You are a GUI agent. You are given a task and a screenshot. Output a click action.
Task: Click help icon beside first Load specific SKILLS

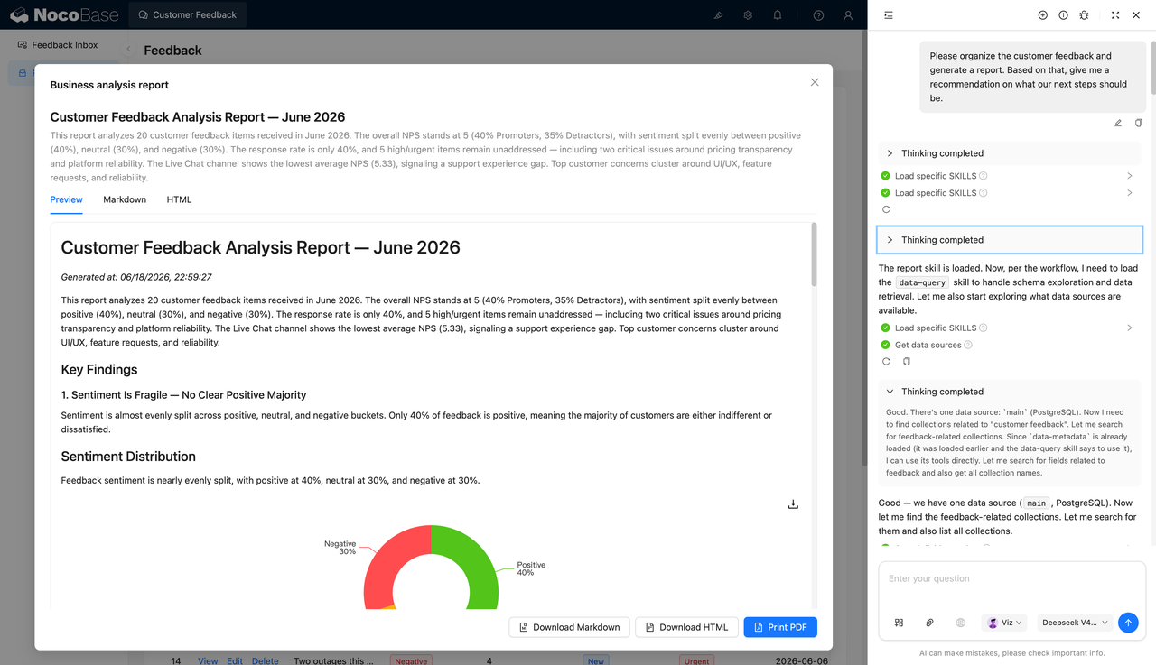[x=984, y=176]
